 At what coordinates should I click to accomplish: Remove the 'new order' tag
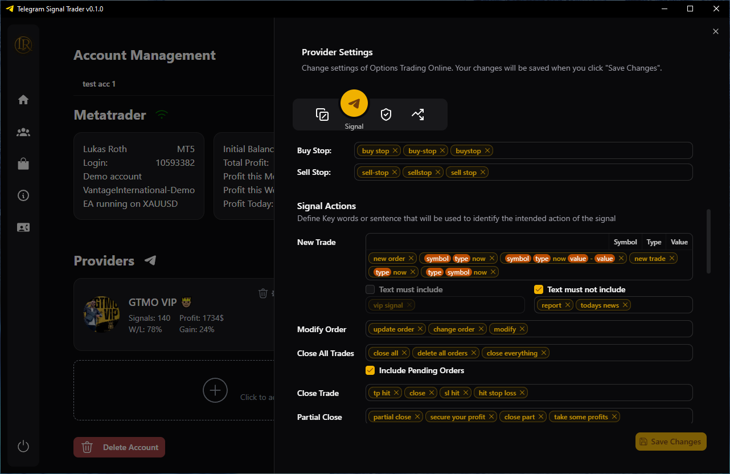click(x=411, y=259)
